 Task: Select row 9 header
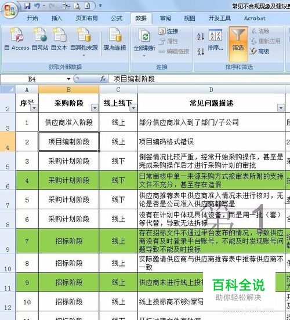pyautogui.click(x=8, y=241)
